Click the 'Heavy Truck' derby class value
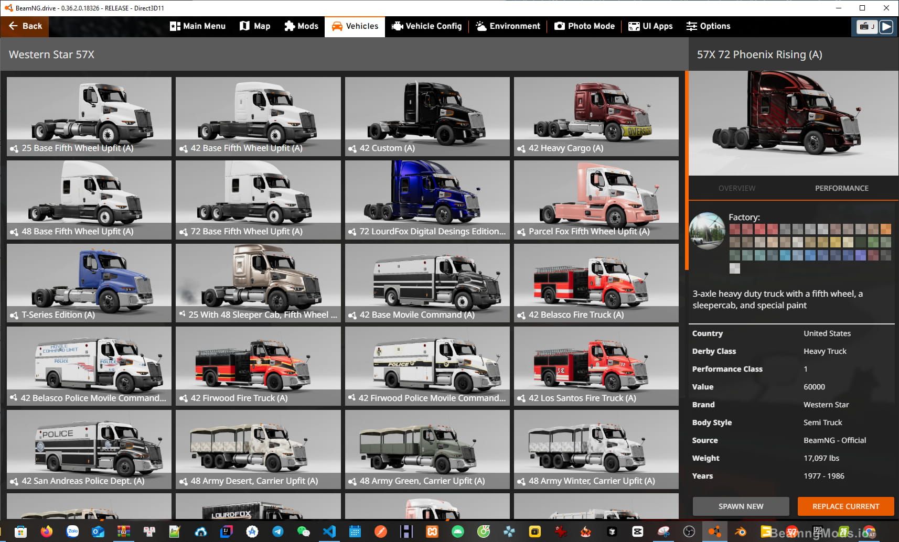Image resolution: width=899 pixels, height=542 pixels. coord(825,351)
